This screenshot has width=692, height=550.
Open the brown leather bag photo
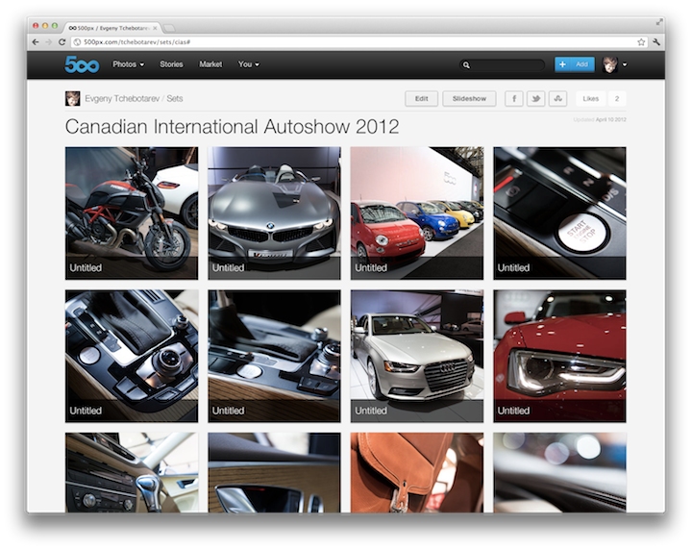coord(416,472)
